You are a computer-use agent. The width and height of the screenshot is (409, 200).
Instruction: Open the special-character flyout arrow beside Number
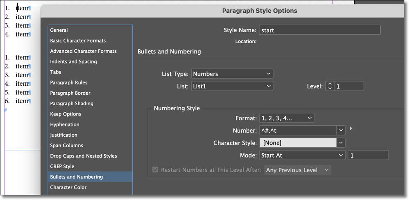pyautogui.click(x=351, y=129)
